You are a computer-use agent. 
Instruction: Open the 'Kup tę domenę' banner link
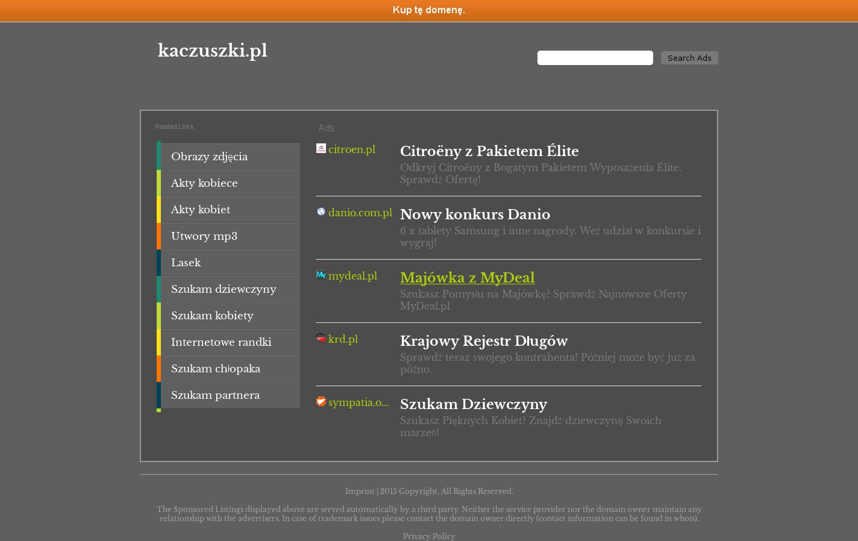pos(428,10)
